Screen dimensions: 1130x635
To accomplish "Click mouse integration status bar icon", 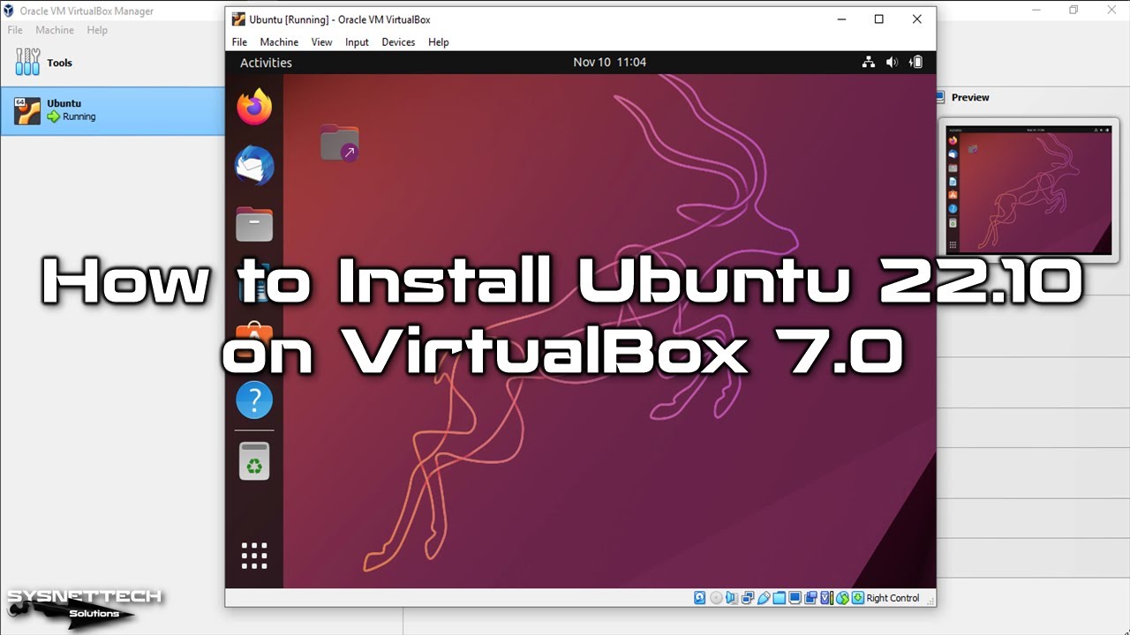I will click(842, 598).
